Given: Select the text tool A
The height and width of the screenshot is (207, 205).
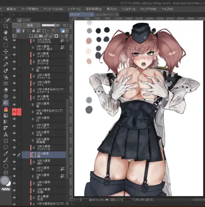Looking at the screenshot, I should tap(6, 135).
